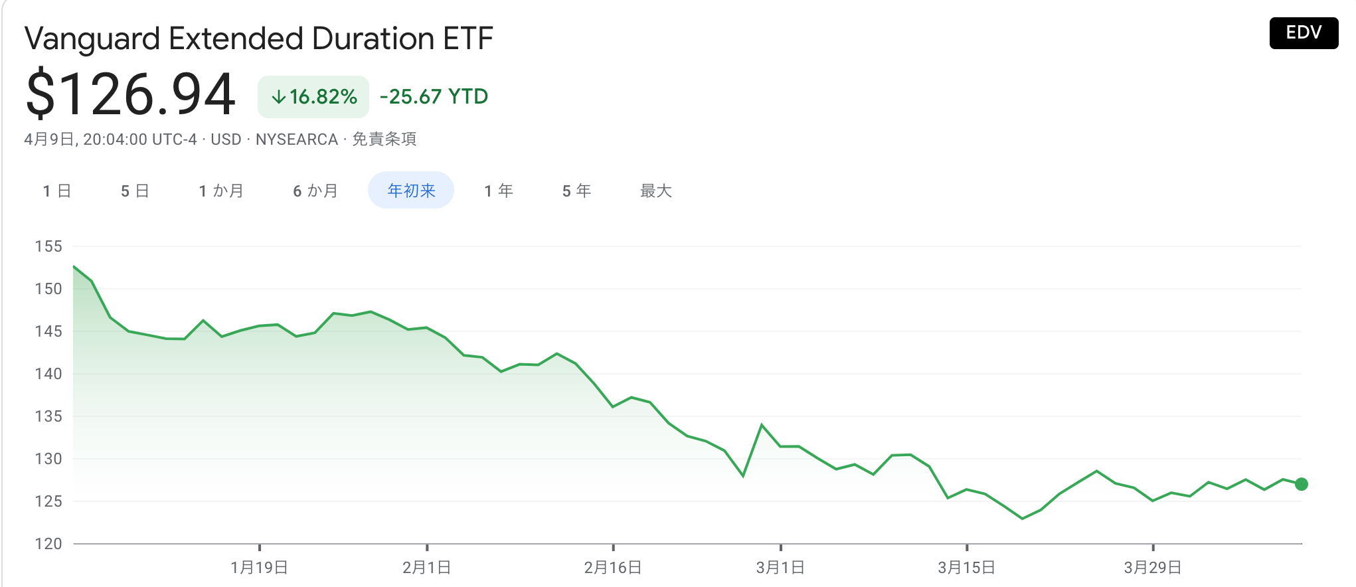
Task: Select the 1 日 time range tab
Action: coord(57,191)
